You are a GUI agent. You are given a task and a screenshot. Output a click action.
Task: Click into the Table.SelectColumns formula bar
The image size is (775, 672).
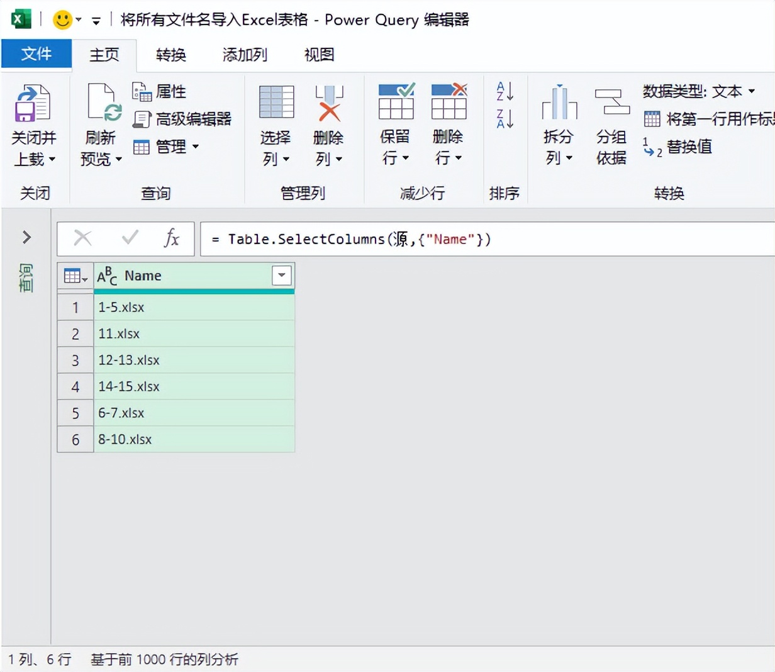point(488,239)
